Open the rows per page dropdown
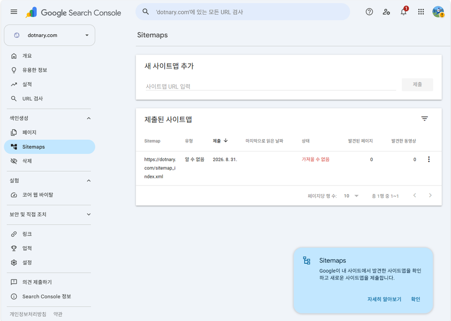Image resolution: width=451 pixels, height=321 pixels. click(351, 196)
